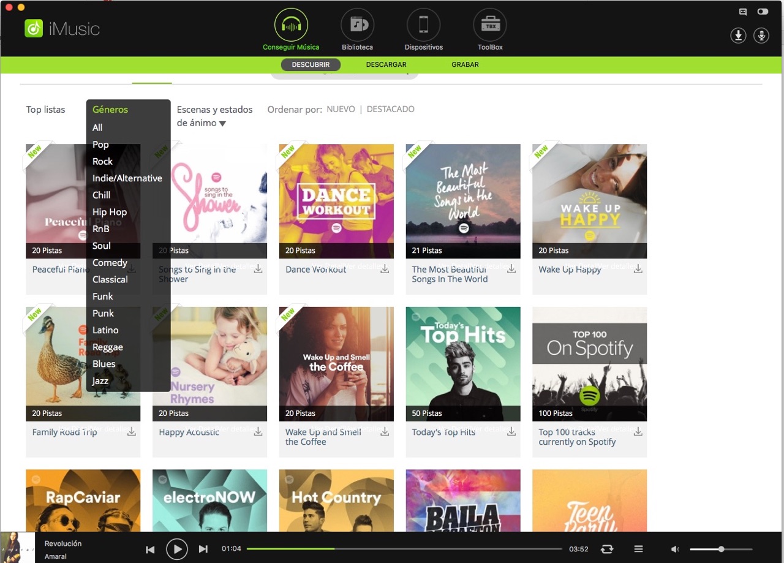Viewport: 784px width, 563px height.
Task: Select Chill genre
Action: (101, 195)
